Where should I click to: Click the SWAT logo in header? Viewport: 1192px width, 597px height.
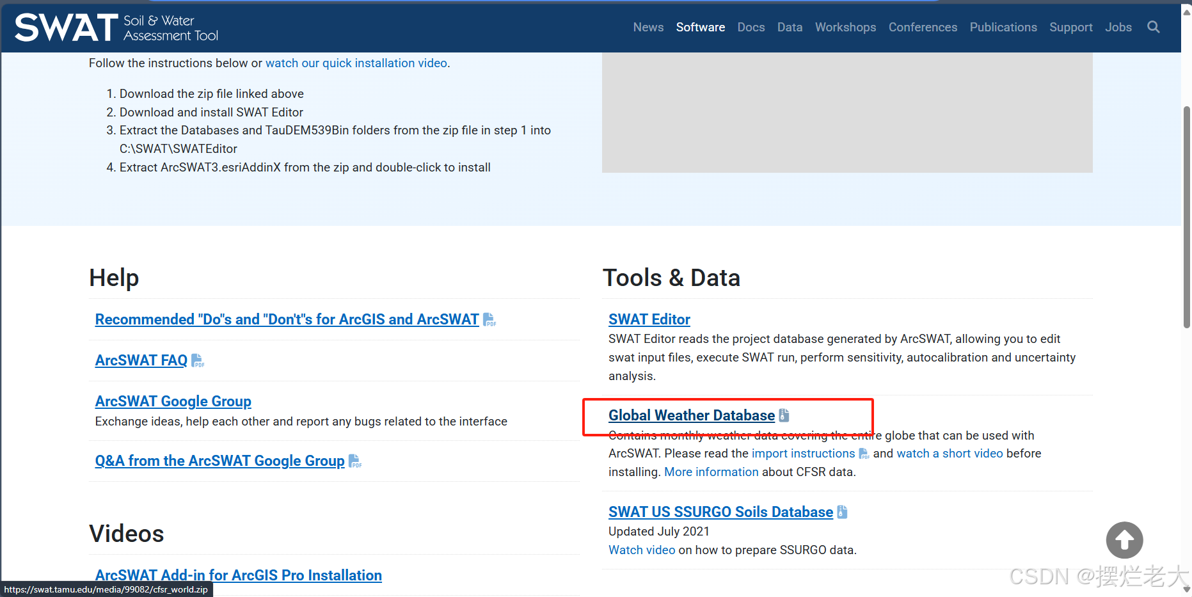[116, 28]
